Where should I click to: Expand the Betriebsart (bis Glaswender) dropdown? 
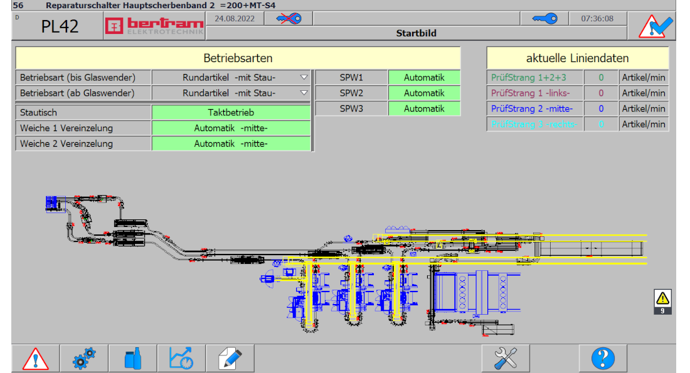(x=304, y=78)
